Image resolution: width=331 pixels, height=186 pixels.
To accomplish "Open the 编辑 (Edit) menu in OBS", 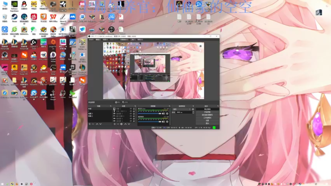I will (x=98, y=39).
